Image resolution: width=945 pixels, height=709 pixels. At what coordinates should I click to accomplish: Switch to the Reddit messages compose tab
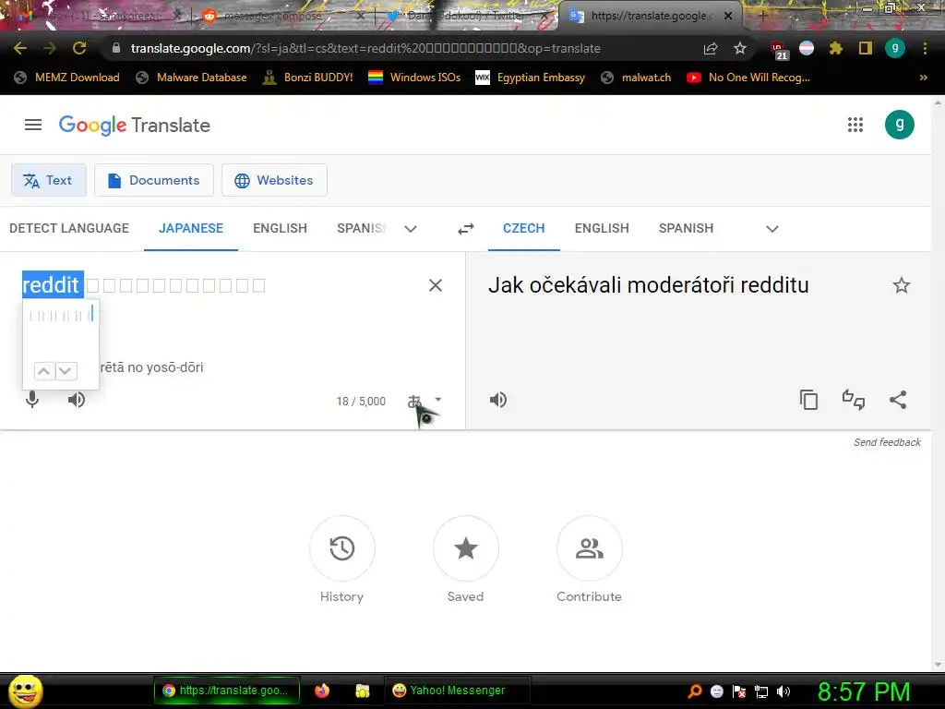click(x=272, y=16)
